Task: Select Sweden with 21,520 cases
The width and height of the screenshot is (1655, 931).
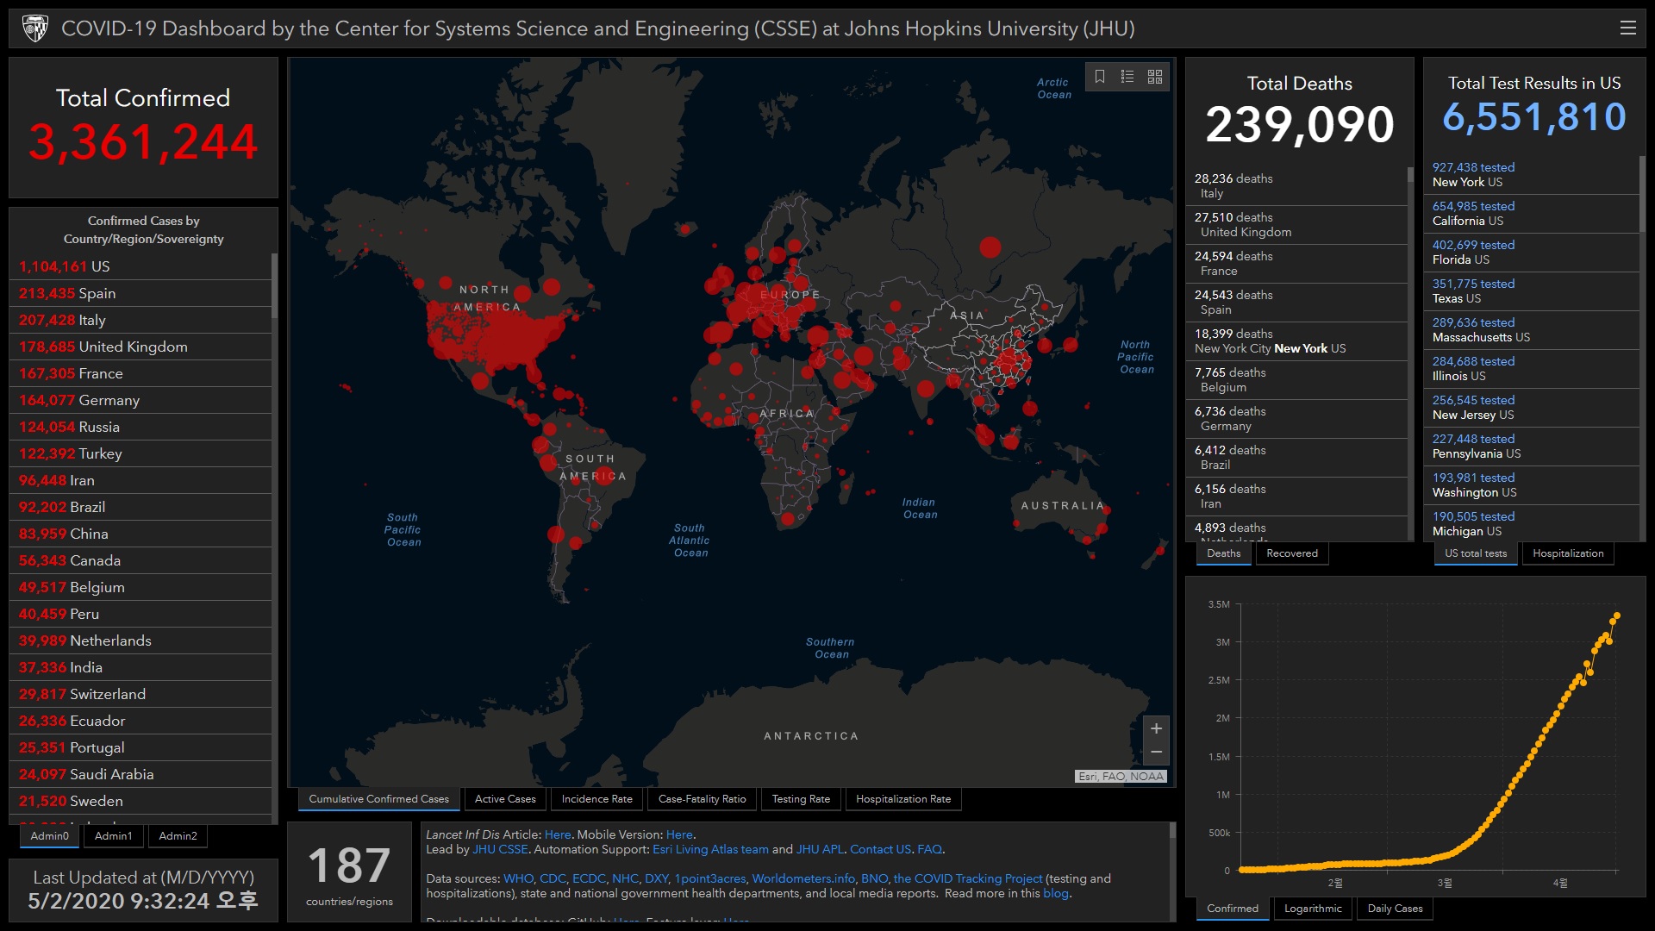Action: (141, 801)
